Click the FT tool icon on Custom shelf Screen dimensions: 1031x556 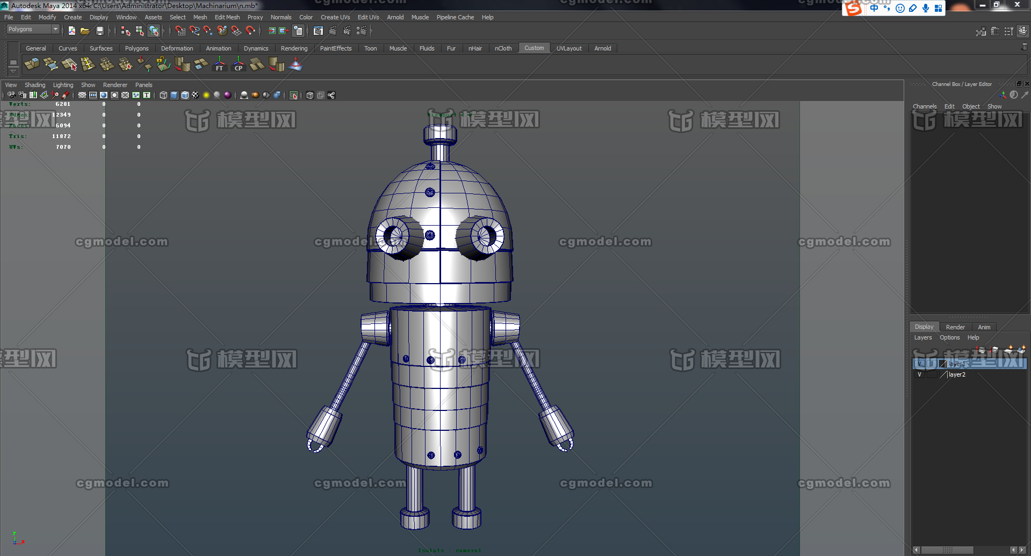(220, 65)
